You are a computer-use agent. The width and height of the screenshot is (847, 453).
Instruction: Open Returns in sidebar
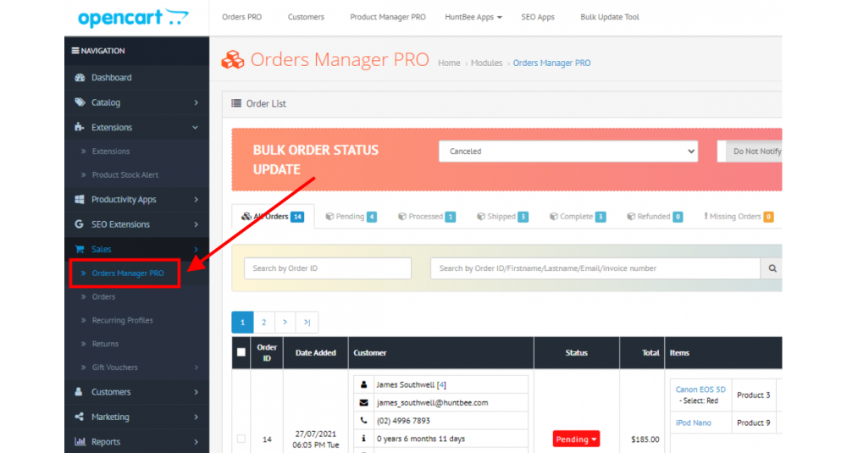click(105, 344)
